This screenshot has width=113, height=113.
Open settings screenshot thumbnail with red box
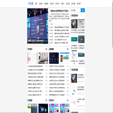[x=32, y=58]
